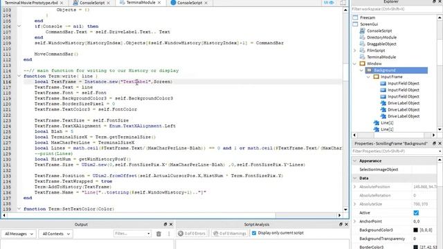This screenshot has width=443, height=249.
Task: Collapse the Window tree node
Action: [x=355, y=64]
